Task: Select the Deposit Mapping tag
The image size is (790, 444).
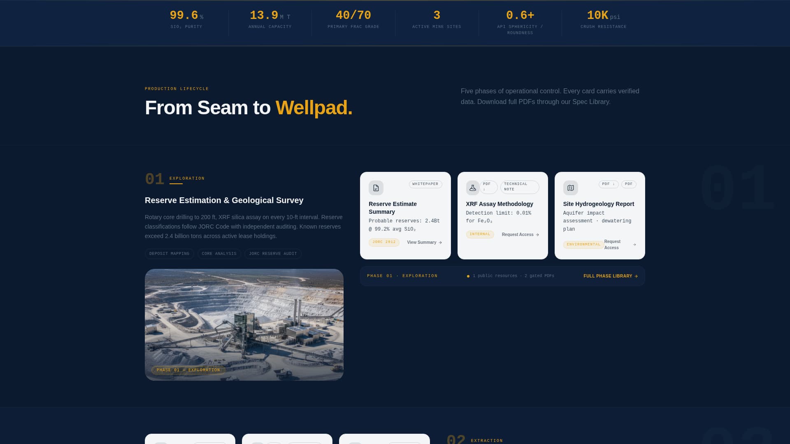Action: [x=169, y=254]
